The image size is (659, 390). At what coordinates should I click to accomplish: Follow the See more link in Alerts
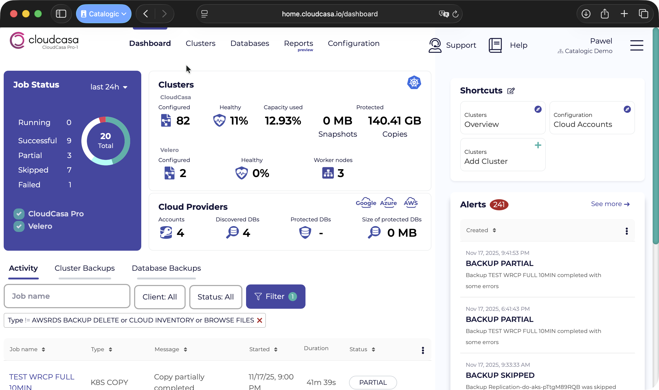click(610, 204)
